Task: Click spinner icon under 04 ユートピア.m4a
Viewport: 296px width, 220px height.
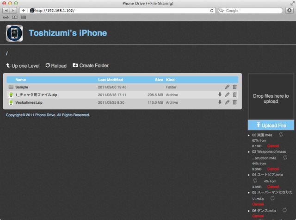Action: (x=255, y=181)
